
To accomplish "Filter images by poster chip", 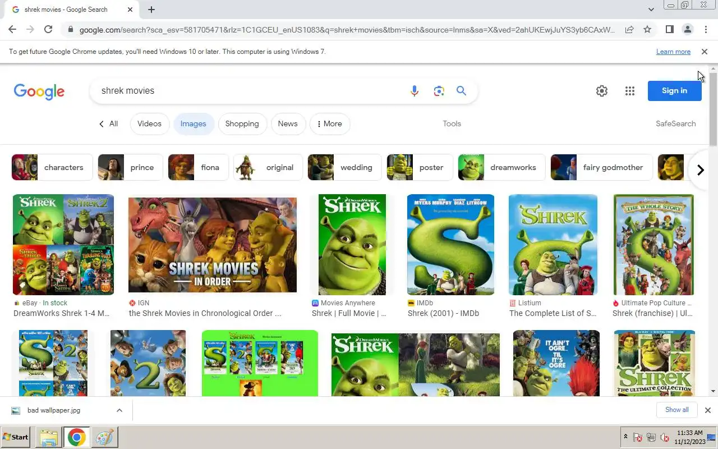I will tap(420, 168).
